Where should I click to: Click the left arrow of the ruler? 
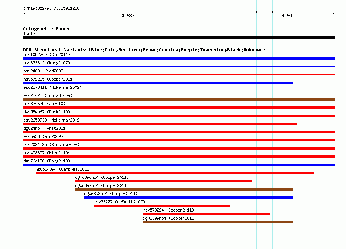click(x=24, y=12)
